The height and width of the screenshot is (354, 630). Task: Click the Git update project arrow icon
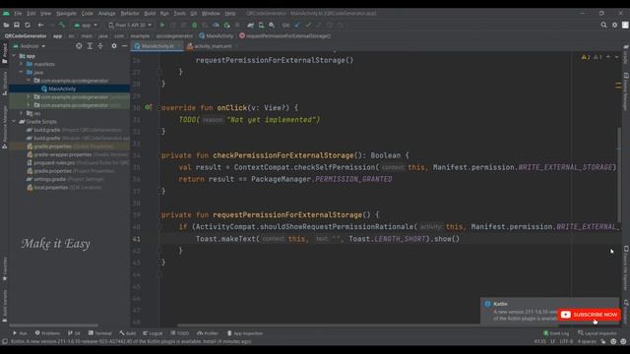[x=297, y=25]
